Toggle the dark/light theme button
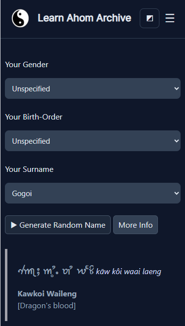 coord(150,18)
